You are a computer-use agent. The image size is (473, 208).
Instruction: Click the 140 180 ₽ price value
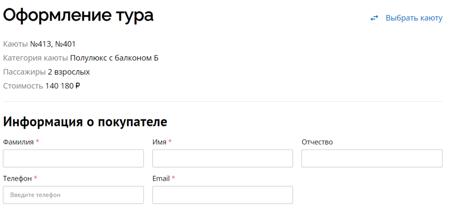pos(63,86)
